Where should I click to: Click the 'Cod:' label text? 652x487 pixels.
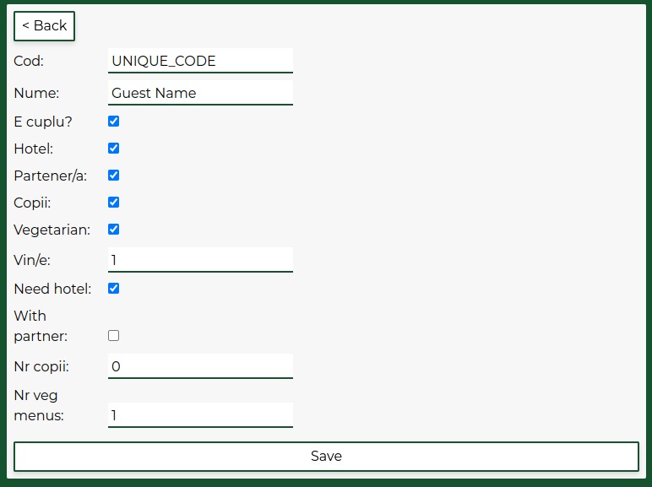[x=29, y=61]
